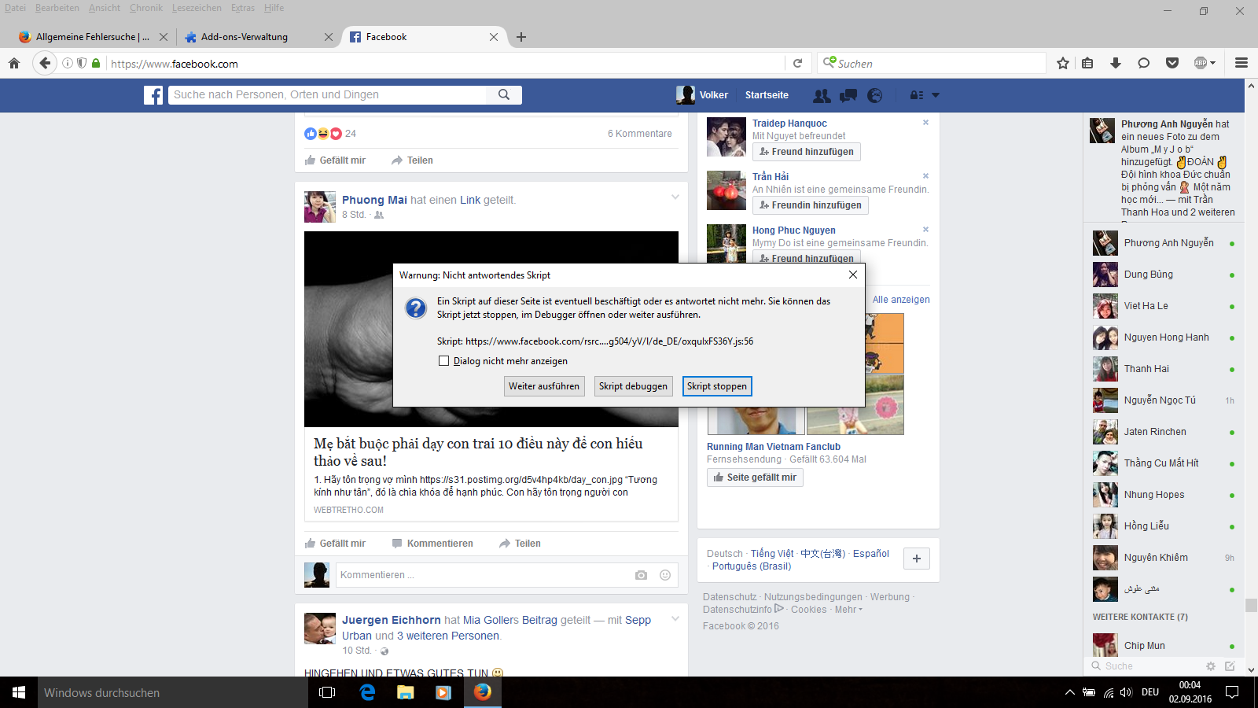The image size is (1258, 708).
Task: Open a new browser tab
Action: [x=521, y=37]
